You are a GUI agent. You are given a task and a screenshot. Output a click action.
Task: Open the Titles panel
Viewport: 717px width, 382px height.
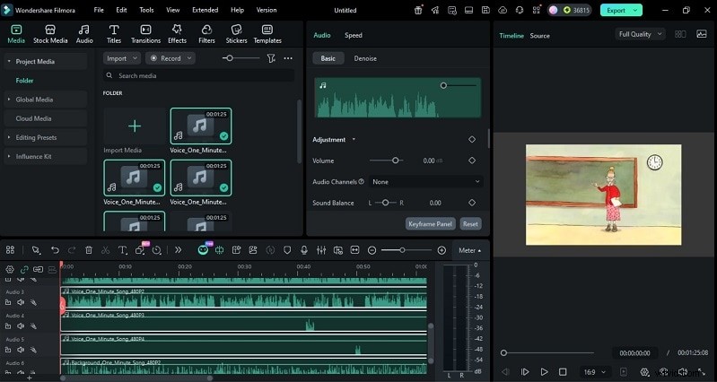point(114,34)
